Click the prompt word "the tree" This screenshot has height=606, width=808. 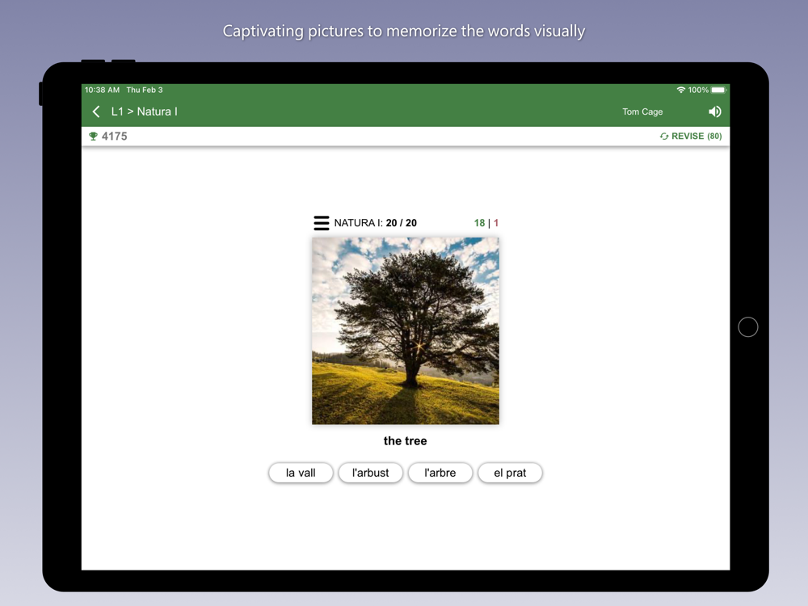coord(405,441)
